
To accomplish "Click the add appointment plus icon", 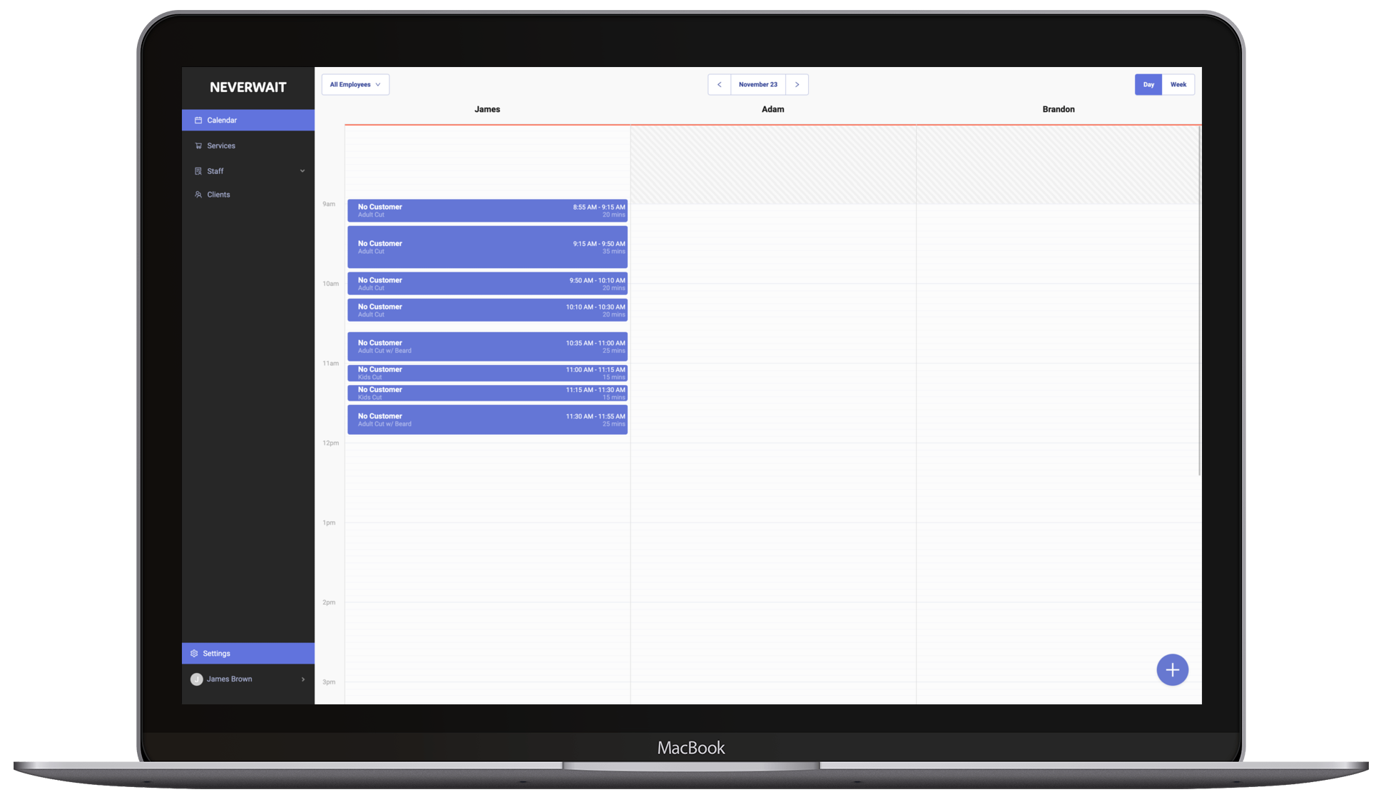I will point(1172,669).
